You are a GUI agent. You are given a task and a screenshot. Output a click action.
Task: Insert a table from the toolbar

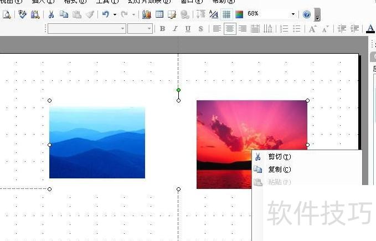[159, 14]
